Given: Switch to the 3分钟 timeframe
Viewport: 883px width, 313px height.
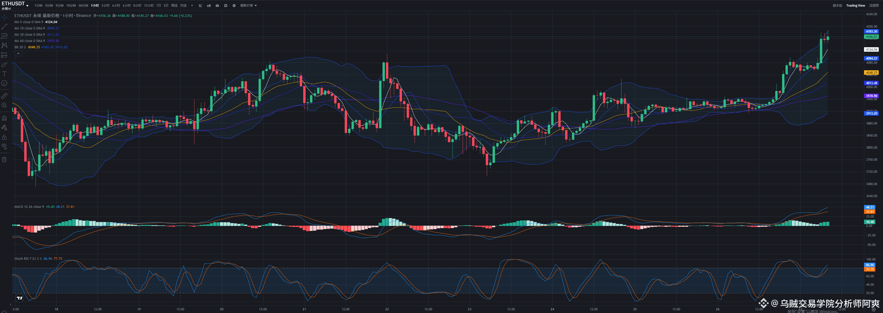Looking at the screenshot, I should click(49, 6).
